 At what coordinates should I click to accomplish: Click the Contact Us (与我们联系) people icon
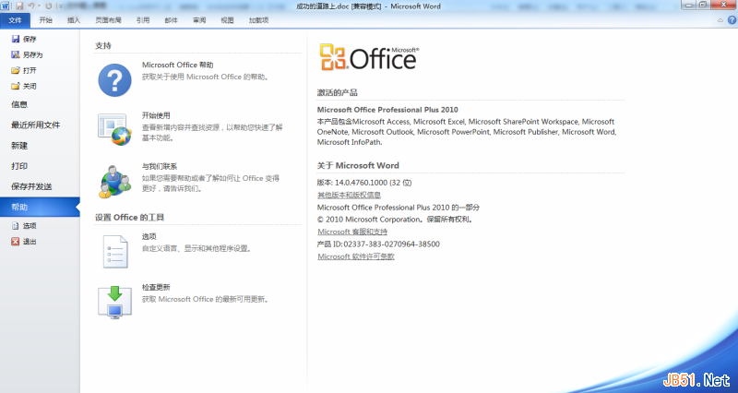[x=114, y=181]
